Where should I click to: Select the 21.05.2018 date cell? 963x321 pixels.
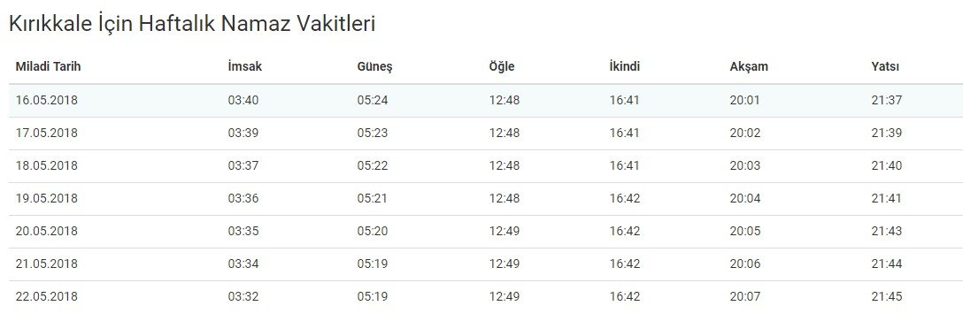47,264
